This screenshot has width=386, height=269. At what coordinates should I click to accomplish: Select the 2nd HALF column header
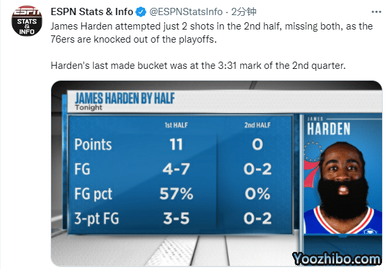point(257,125)
